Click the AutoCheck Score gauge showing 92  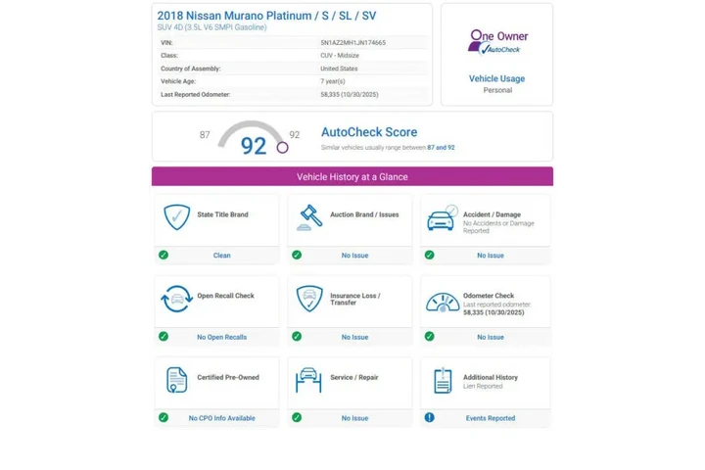pyautogui.click(x=253, y=140)
